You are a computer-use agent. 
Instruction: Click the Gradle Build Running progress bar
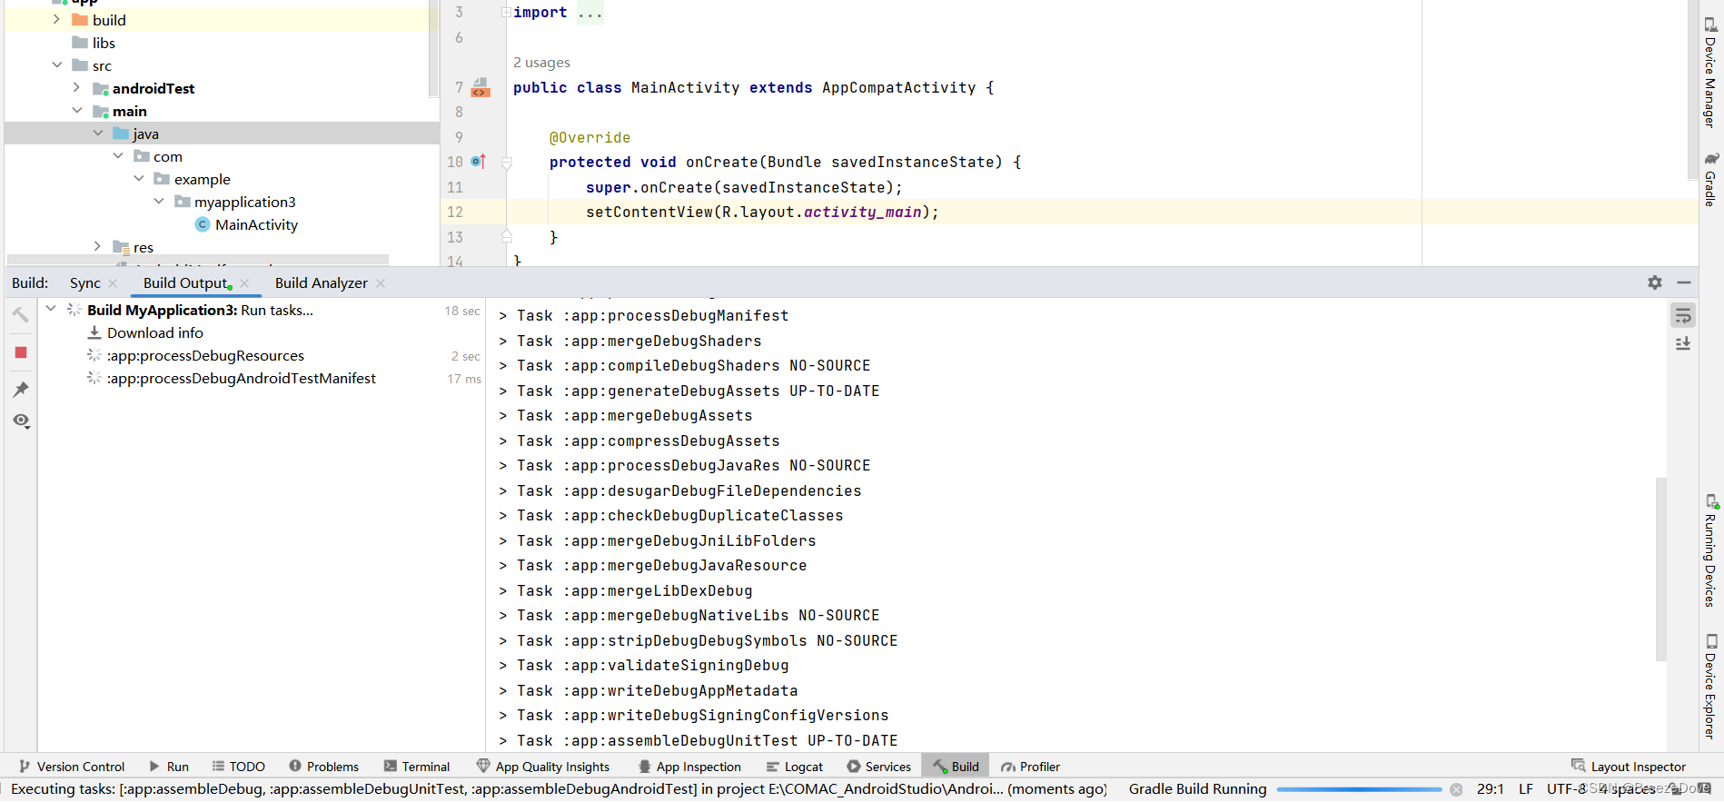click(x=1359, y=789)
